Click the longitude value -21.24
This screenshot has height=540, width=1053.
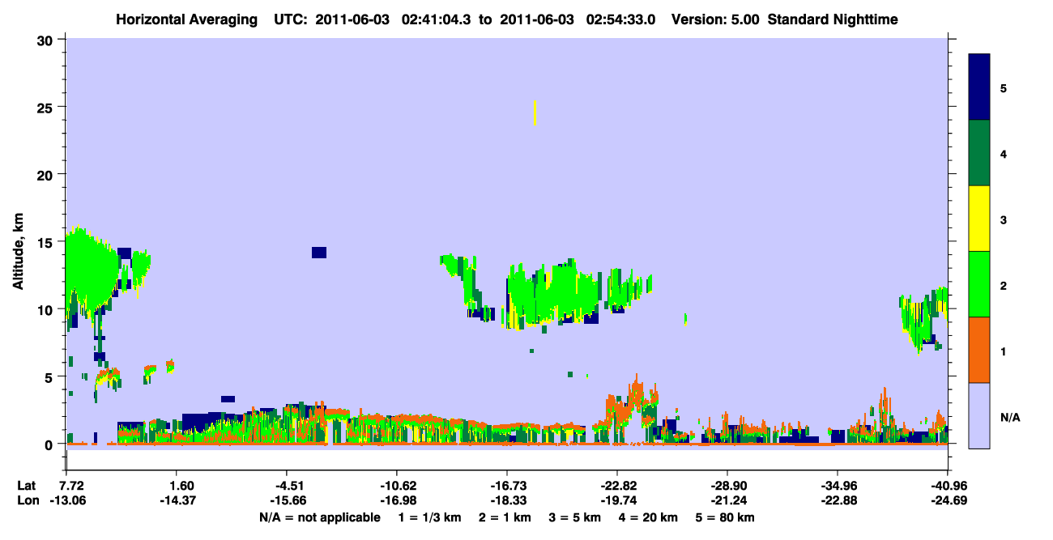[x=727, y=500]
